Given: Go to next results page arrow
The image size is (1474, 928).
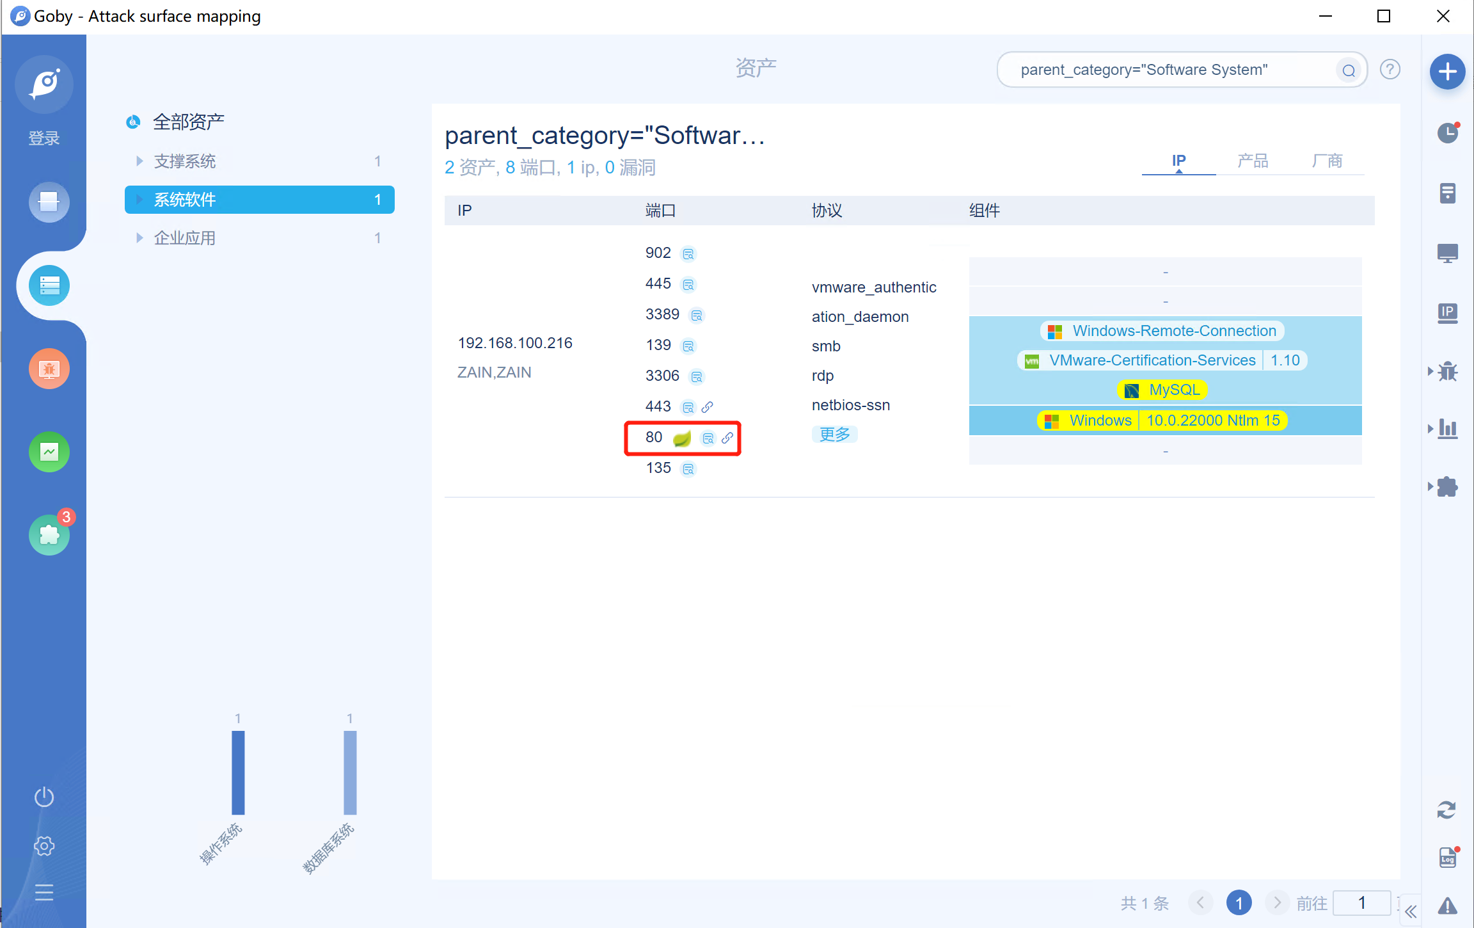Looking at the screenshot, I should (1278, 903).
